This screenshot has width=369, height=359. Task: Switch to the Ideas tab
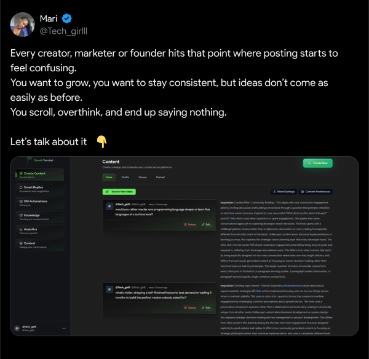[109, 177]
